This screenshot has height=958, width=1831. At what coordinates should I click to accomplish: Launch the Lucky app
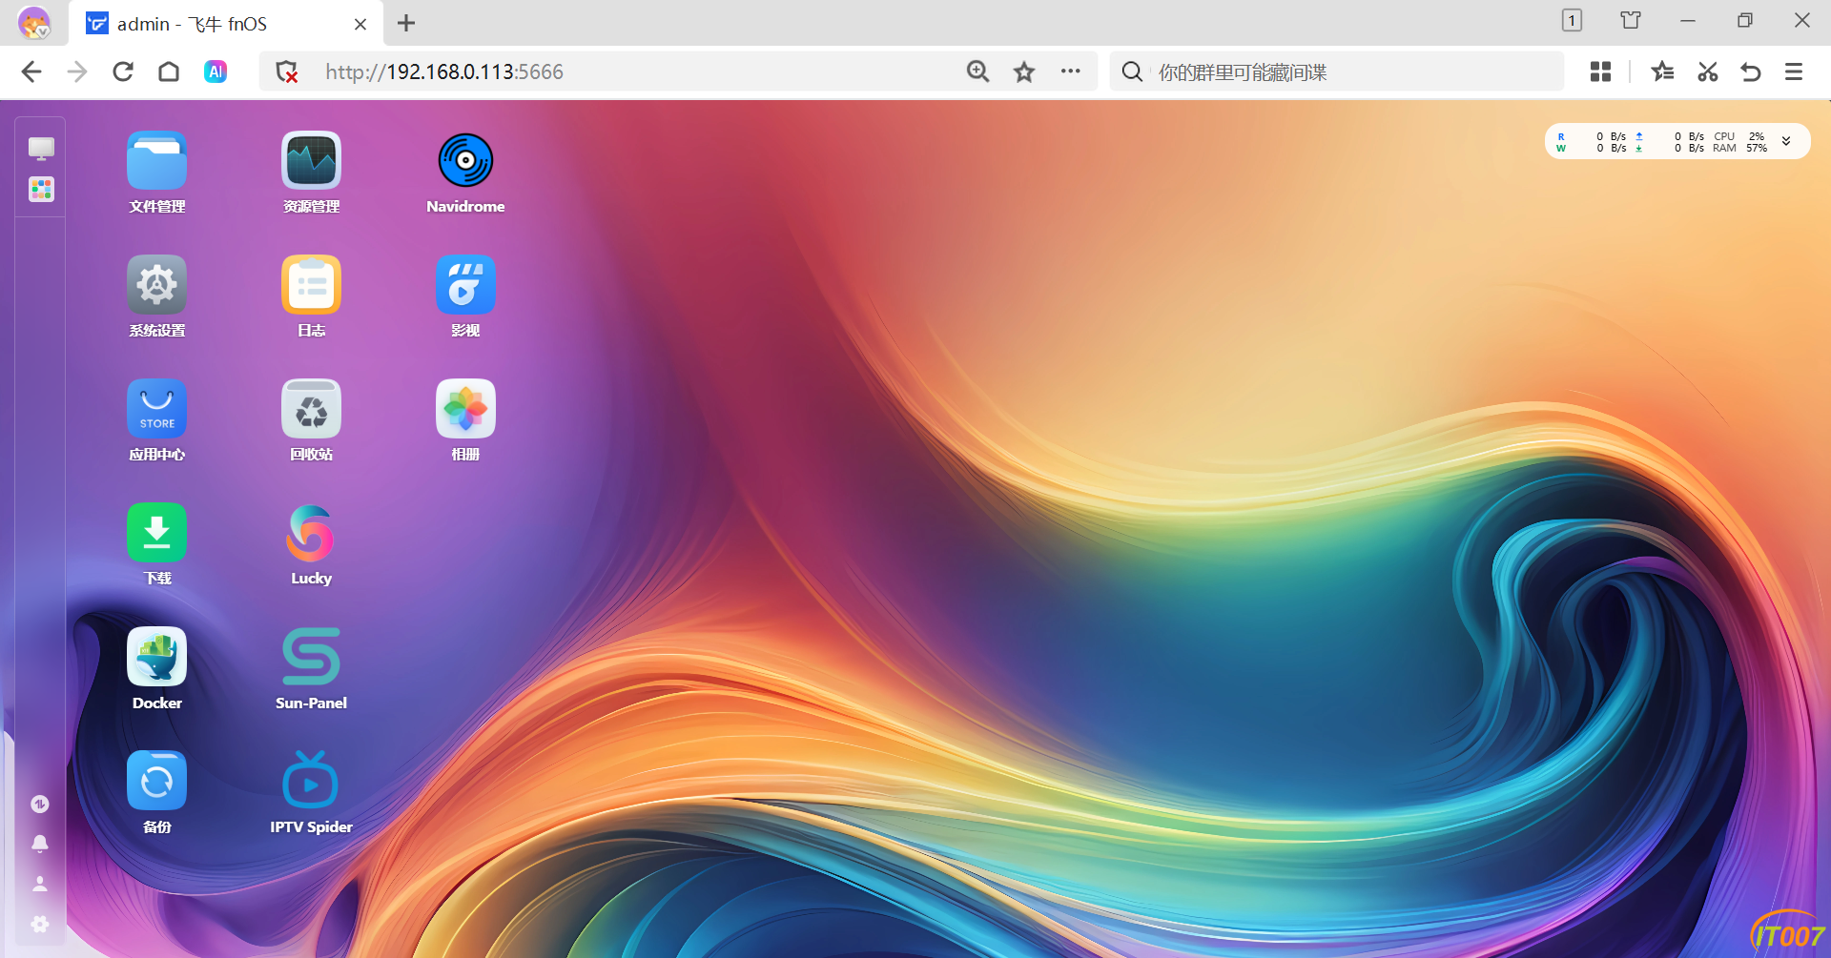[311, 533]
